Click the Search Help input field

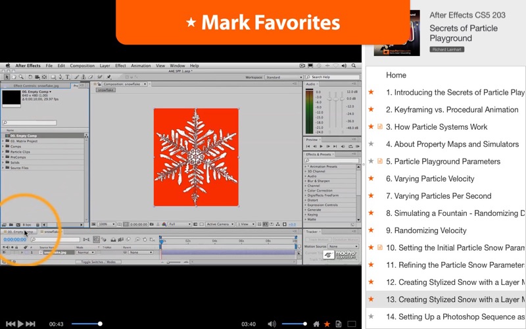[x=332, y=77]
